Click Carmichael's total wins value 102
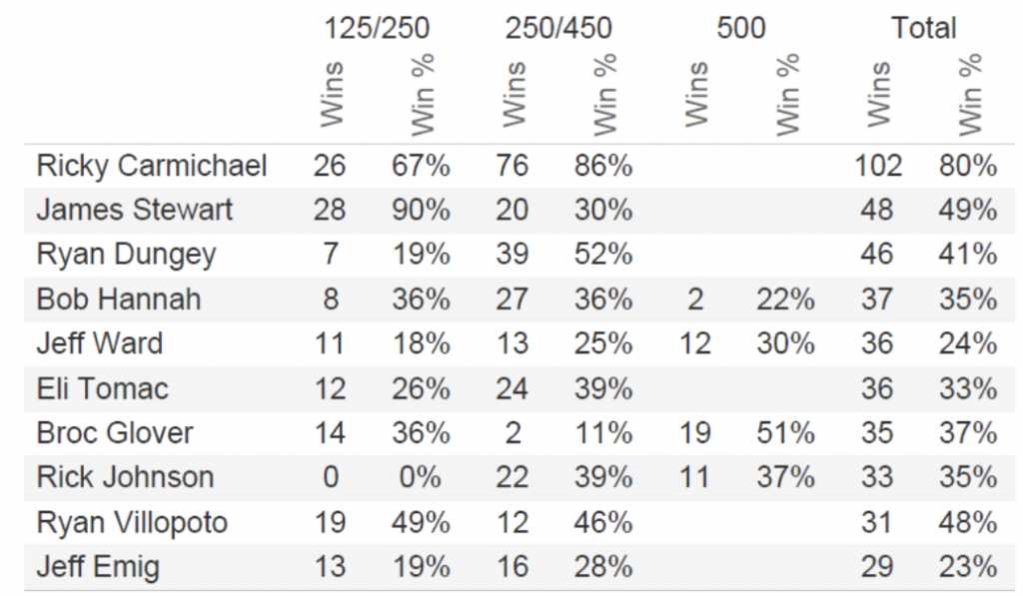The image size is (1023, 596). 878,166
